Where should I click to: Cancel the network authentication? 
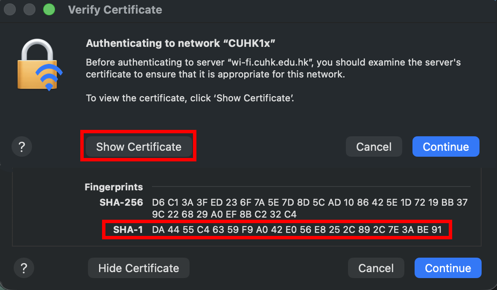[374, 146]
